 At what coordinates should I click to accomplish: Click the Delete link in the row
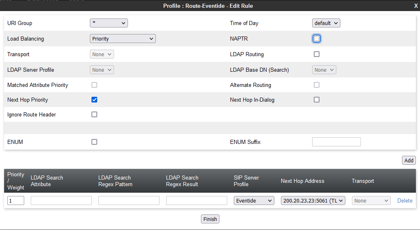click(405, 200)
